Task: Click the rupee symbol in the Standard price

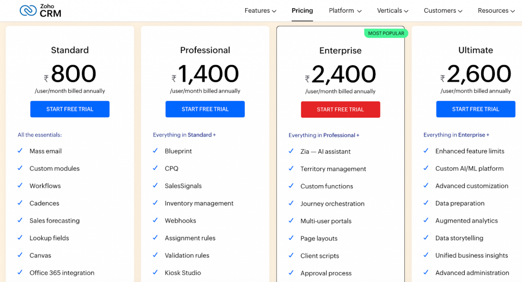Action: [46, 78]
